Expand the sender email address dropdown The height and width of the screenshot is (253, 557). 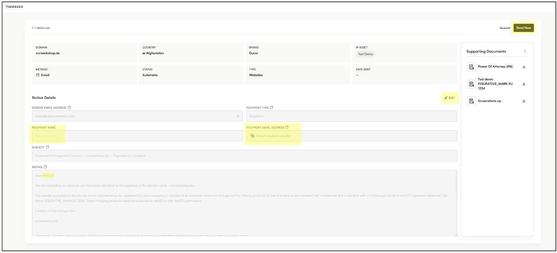[238, 116]
